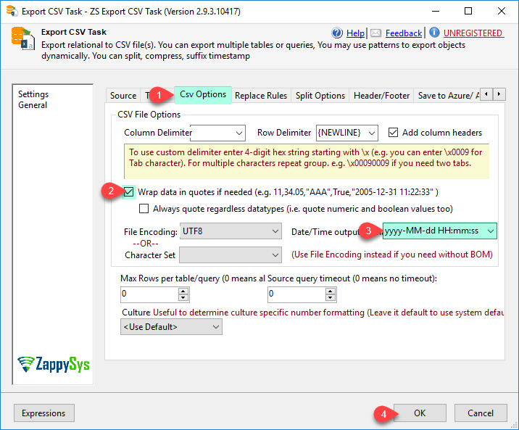Select General in the left panel
Screen dimensions: 519x430
[33, 105]
